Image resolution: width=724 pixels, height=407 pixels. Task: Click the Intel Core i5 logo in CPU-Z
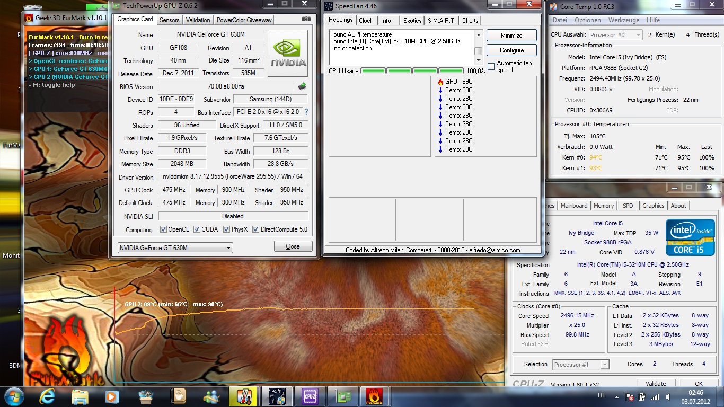(690, 237)
